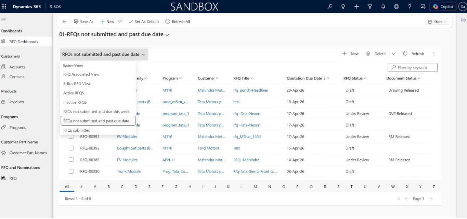Filter records by letter M
Screen dimensions: 467x219
tap(255, 187)
